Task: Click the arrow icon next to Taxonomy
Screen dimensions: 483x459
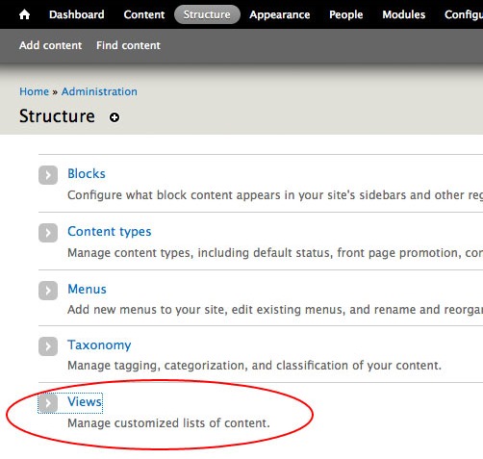Action: coord(48,346)
